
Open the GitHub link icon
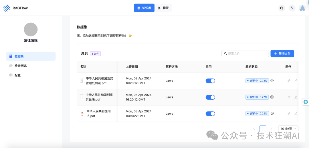(x=282, y=8)
